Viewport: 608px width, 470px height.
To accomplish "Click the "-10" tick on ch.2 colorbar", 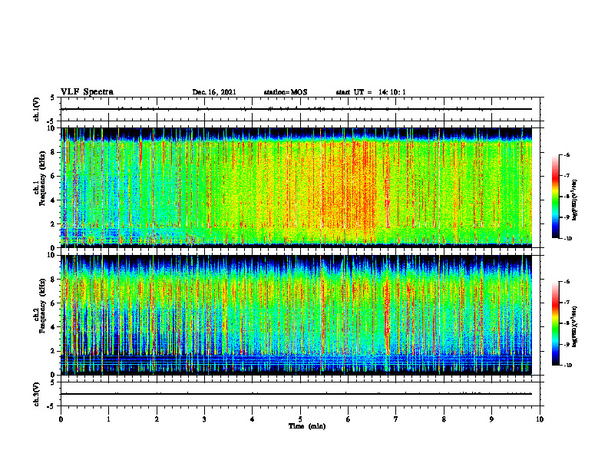I will pyautogui.click(x=568, y=366).
